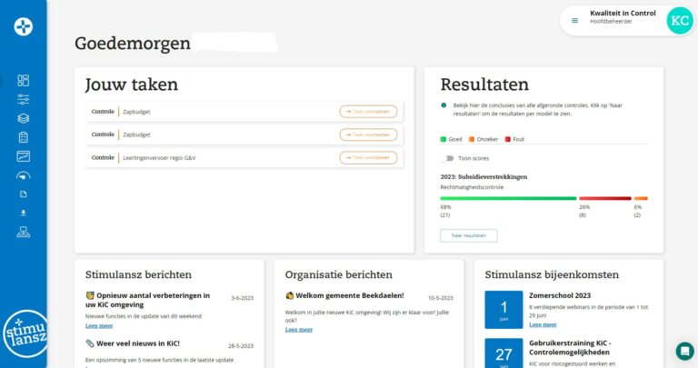Click the KC user avatar
This screenshot has height=368, width=698.
pos(678,20)
